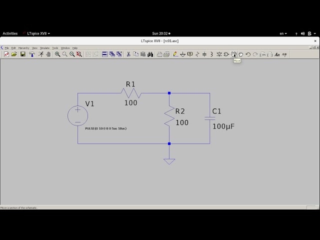This screenshot has height=240, width=320.
Task: Run the simulation with the running-man icon
Action: [x=41, y=54]
